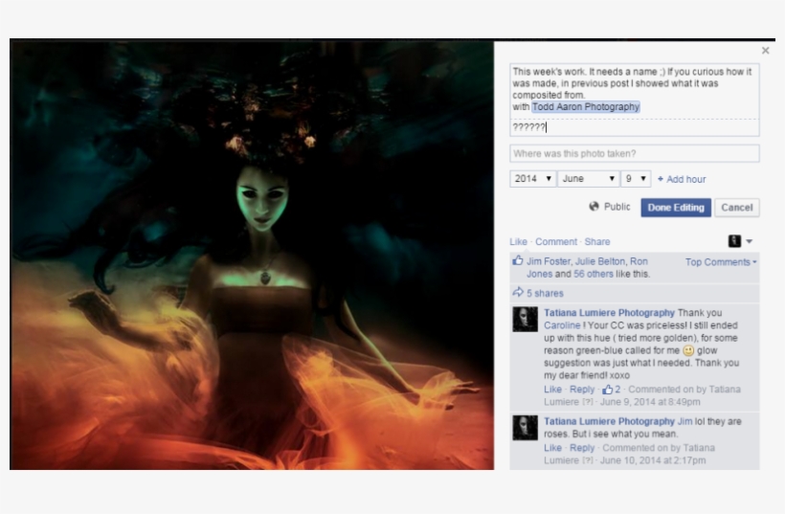
Task: Click the underwater woman photo
Action: coord(252,255)
